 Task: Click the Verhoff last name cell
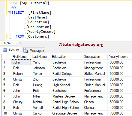[x=40, y=108]
